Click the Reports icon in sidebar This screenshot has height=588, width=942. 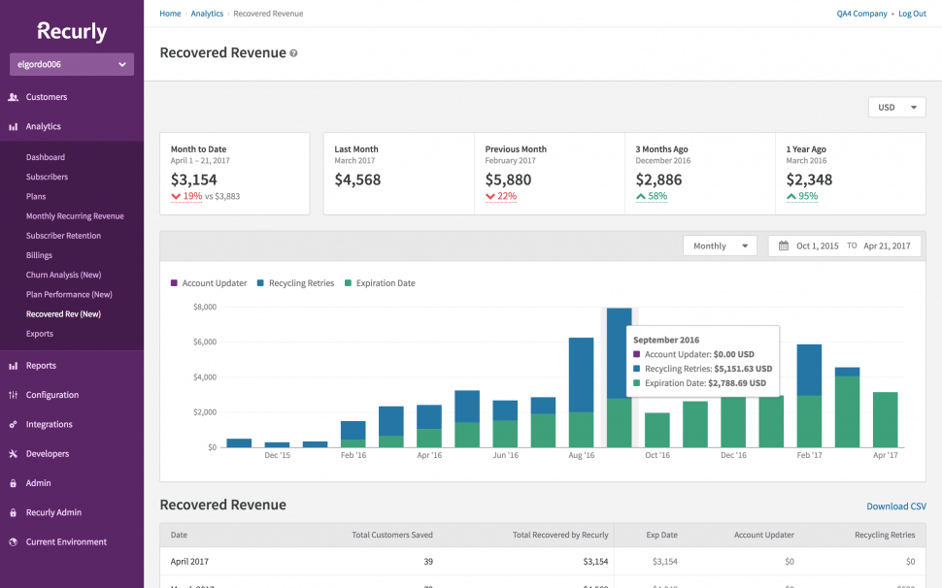point(14,366)
